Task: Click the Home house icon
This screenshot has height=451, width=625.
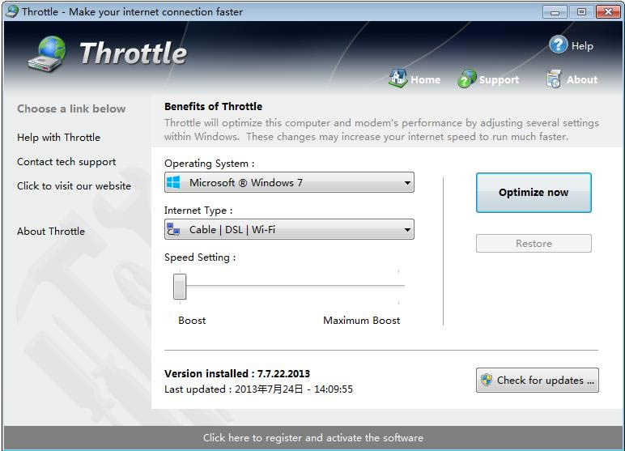Action: [398, 78]
